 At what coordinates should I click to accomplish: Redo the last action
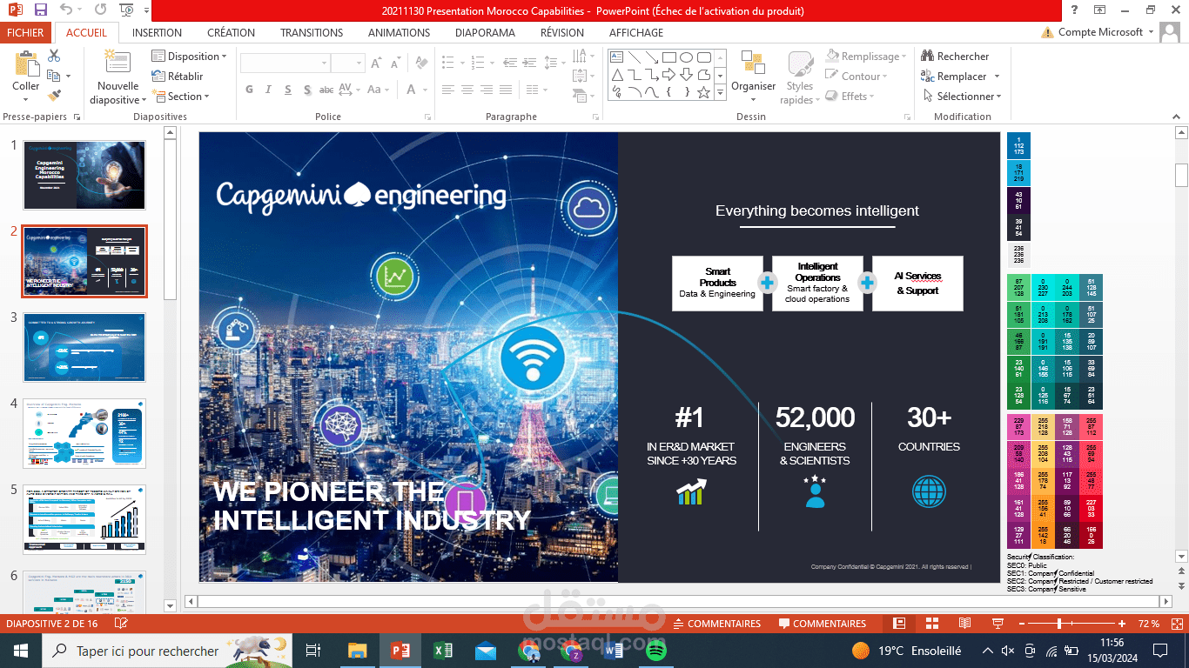click(x=101, y=10)
